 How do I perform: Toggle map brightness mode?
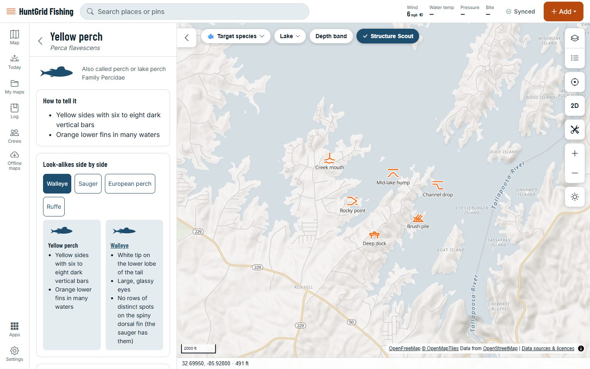pos(575,197)
